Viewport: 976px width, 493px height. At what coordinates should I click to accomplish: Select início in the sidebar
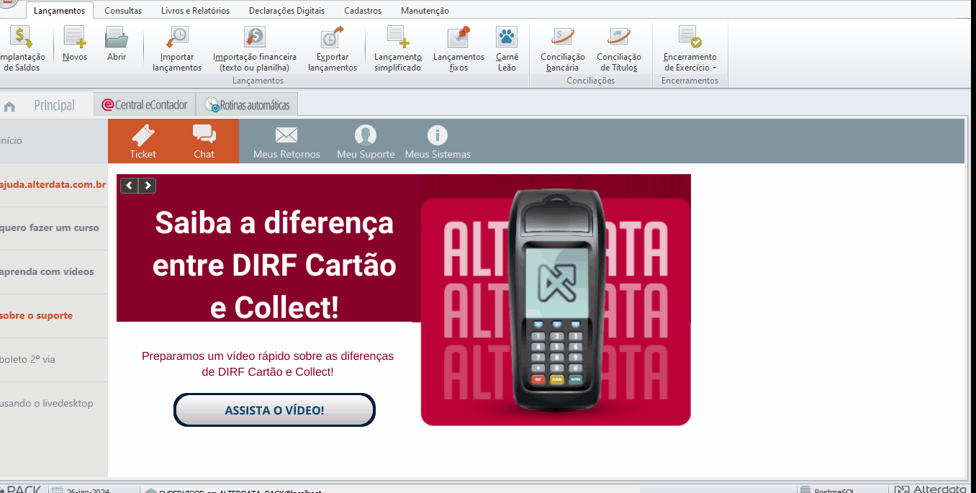54,141
